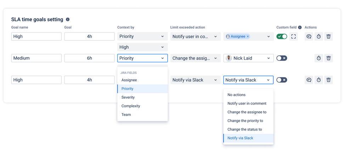Click the SLA time goals setting heading
The image size is (354, 150).
(x=37, y=20)
